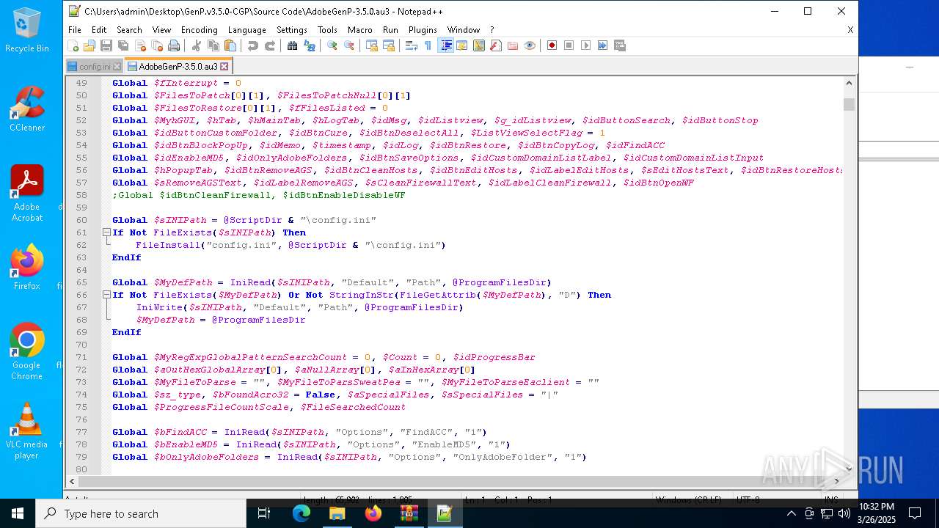The height and width of the screenshot is (528, 939).
Task: Open the Recycle Bin desktop icon
Action: [x=26, y=31]
